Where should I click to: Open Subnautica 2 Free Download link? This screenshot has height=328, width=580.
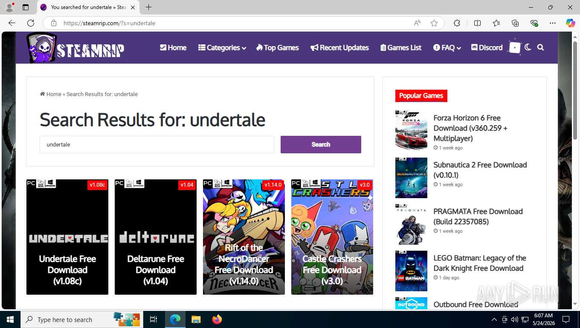[480, 170]
